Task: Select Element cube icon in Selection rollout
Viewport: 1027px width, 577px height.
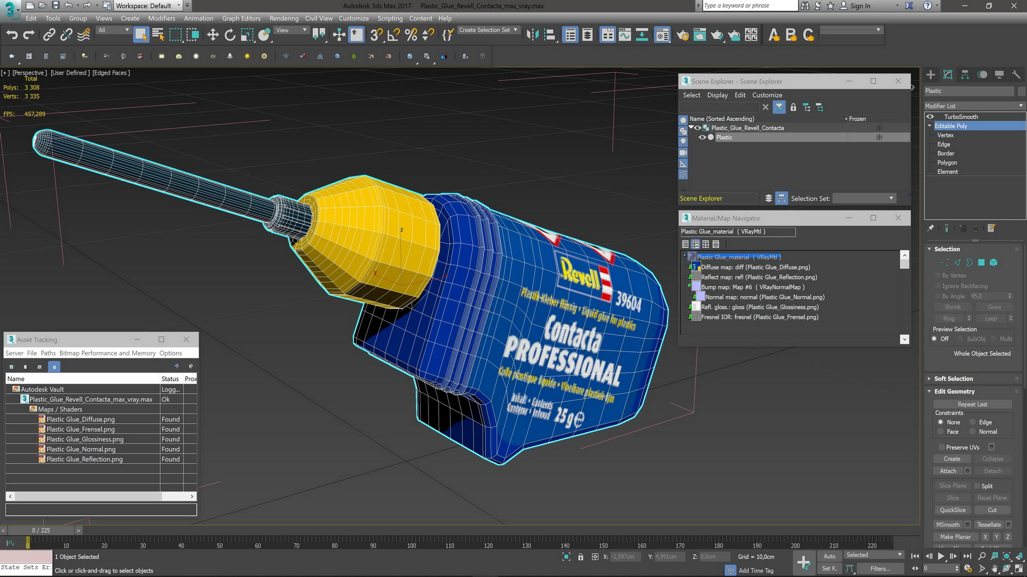Action: coord(993,262)
